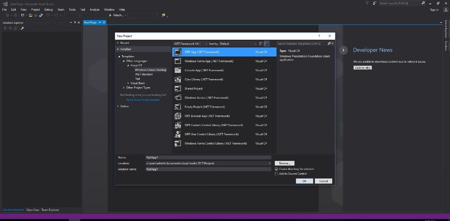450x221 pixels.
Task: Click the Open File toolbar icon
Action: [x=30, y=15]
